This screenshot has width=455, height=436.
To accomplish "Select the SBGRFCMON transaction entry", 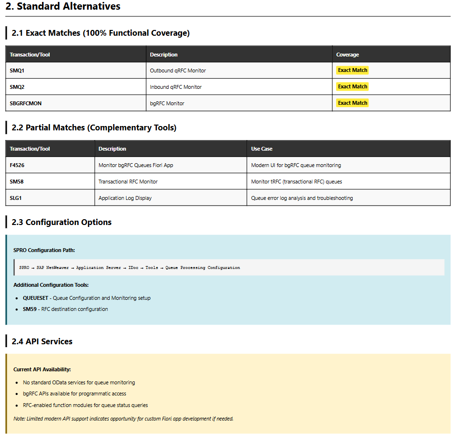I will pos(26,103).
